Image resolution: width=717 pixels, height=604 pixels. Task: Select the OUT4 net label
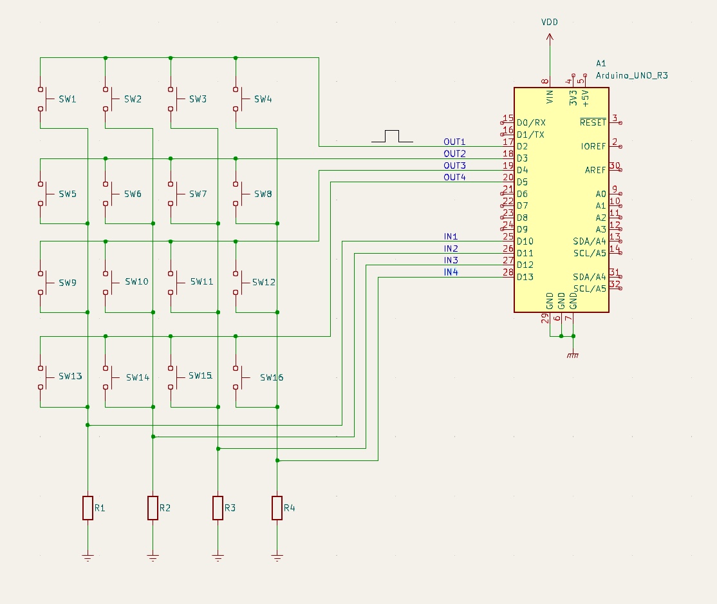click(454, 177)
